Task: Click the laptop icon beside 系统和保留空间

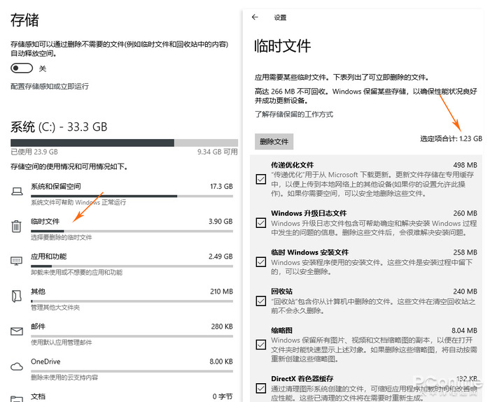Action: coord(17,191)
